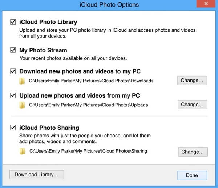Click the folder icon beside the Downloads path
Screen dimensions: 218x188
click(23, 81)
